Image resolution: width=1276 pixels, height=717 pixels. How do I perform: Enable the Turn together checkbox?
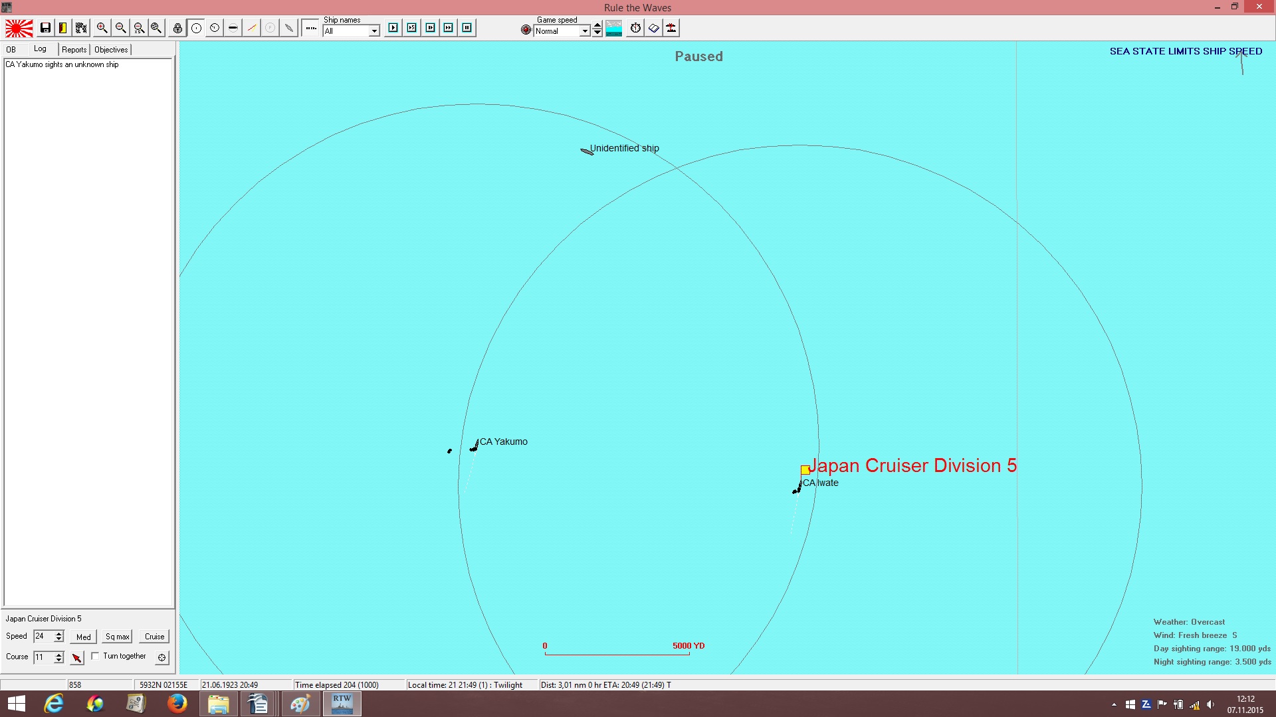click(x=95, y=656)
